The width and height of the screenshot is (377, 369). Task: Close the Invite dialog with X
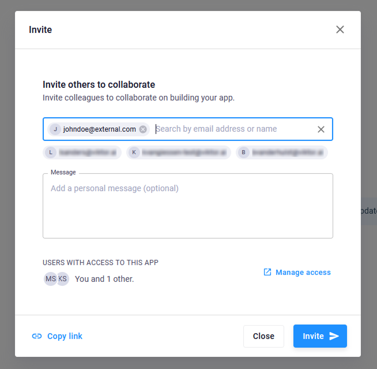tap(340, 29)
